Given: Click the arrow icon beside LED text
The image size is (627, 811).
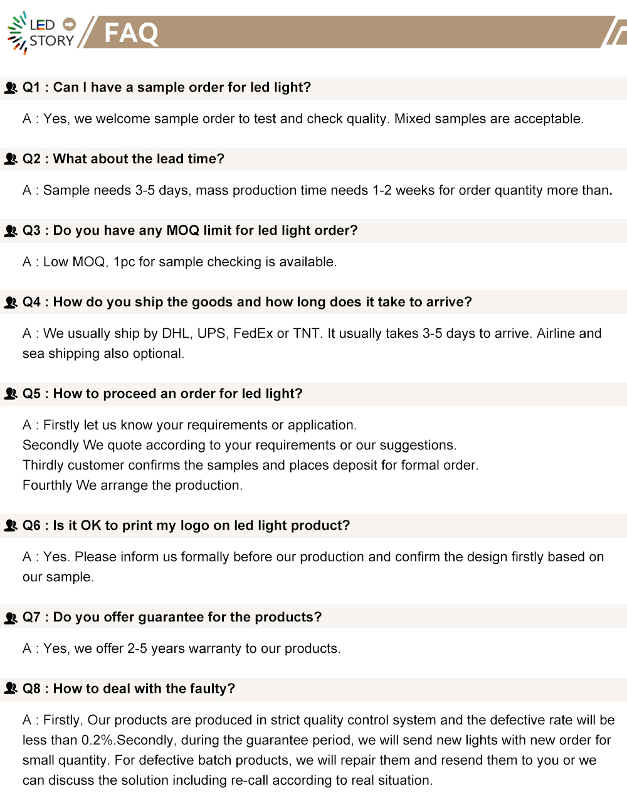Looking at the screenshot, I should 70,24.
